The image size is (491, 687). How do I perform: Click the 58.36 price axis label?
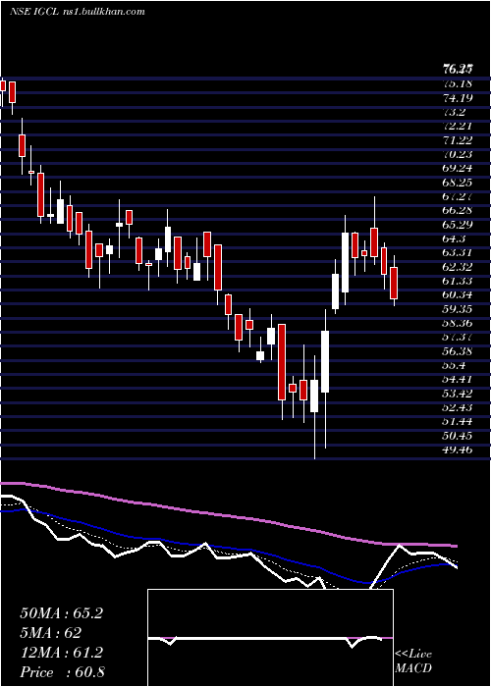coord(458,324)
